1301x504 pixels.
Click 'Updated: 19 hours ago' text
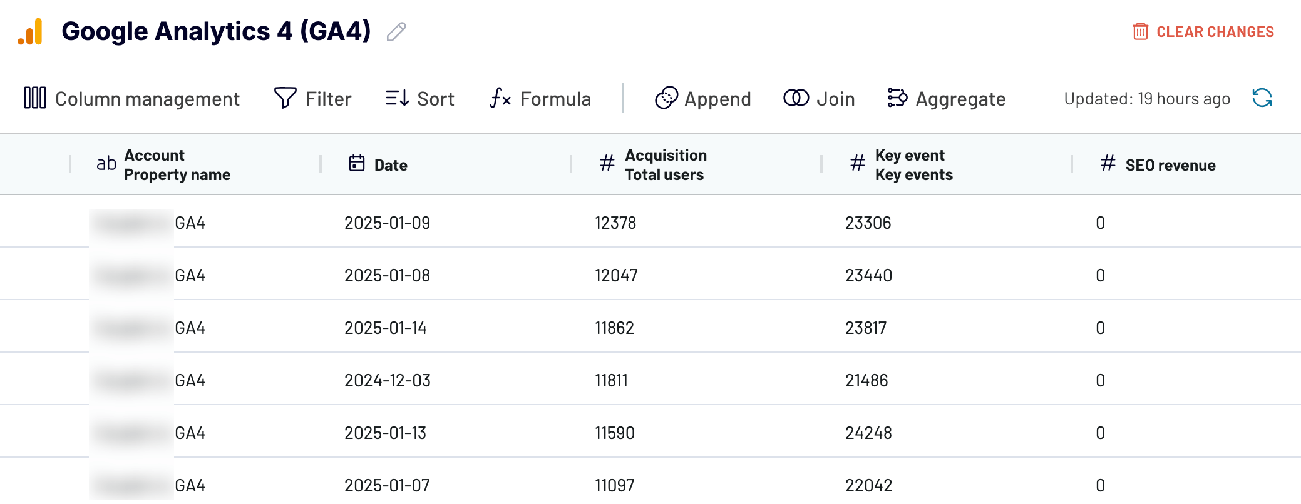pyautogui.click(x=1147, y=99)
